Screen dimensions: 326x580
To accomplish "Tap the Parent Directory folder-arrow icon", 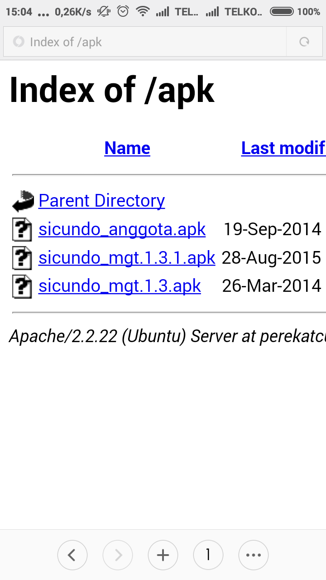I will point(23,201).
